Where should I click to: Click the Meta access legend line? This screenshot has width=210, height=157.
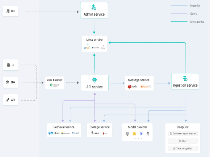179,22
